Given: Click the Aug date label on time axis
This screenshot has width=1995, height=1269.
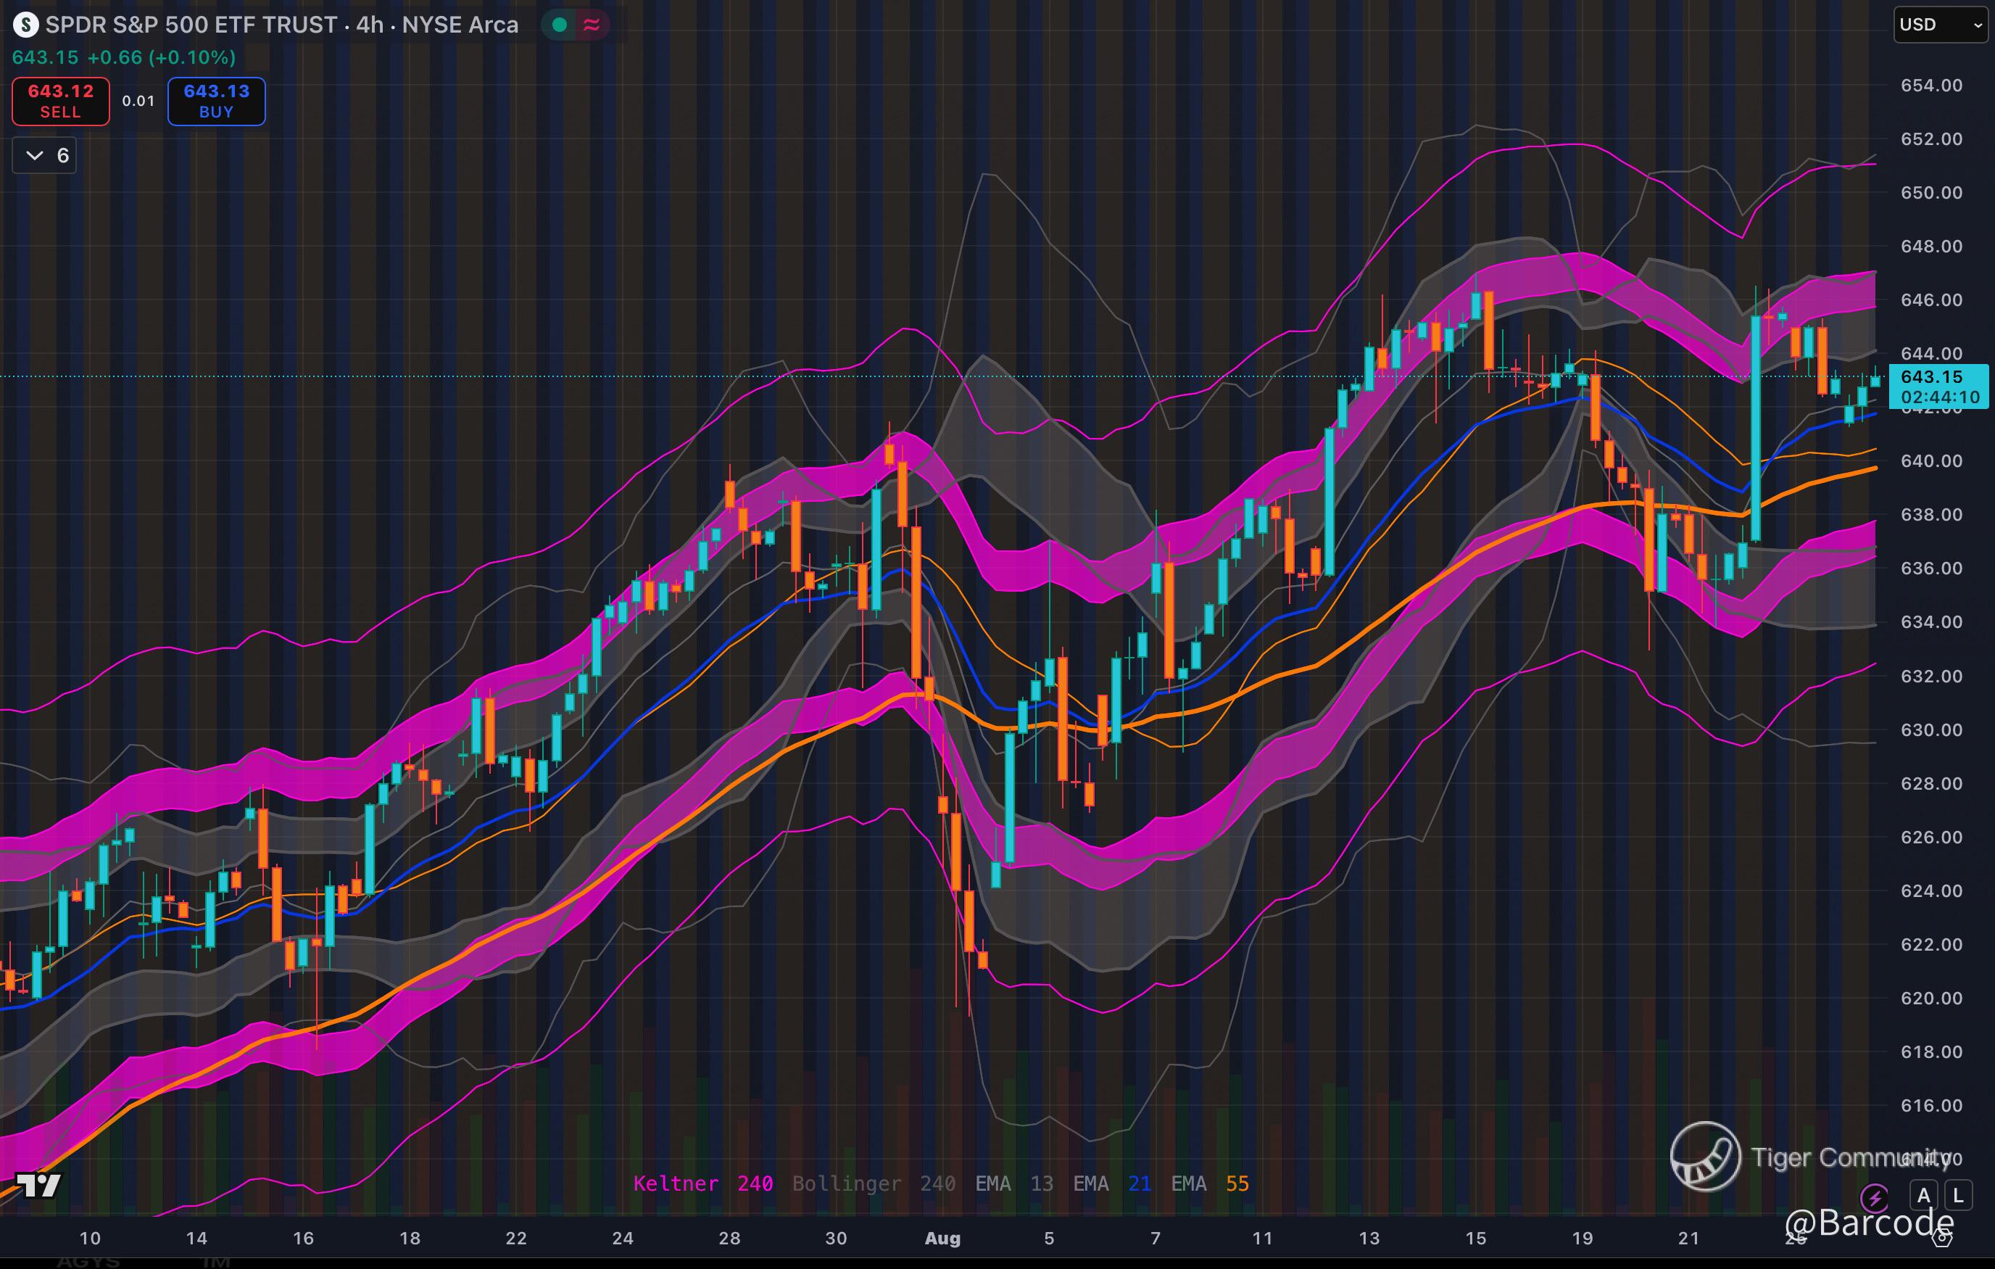Looking at the screenshot, I should tap(942, 1239).
